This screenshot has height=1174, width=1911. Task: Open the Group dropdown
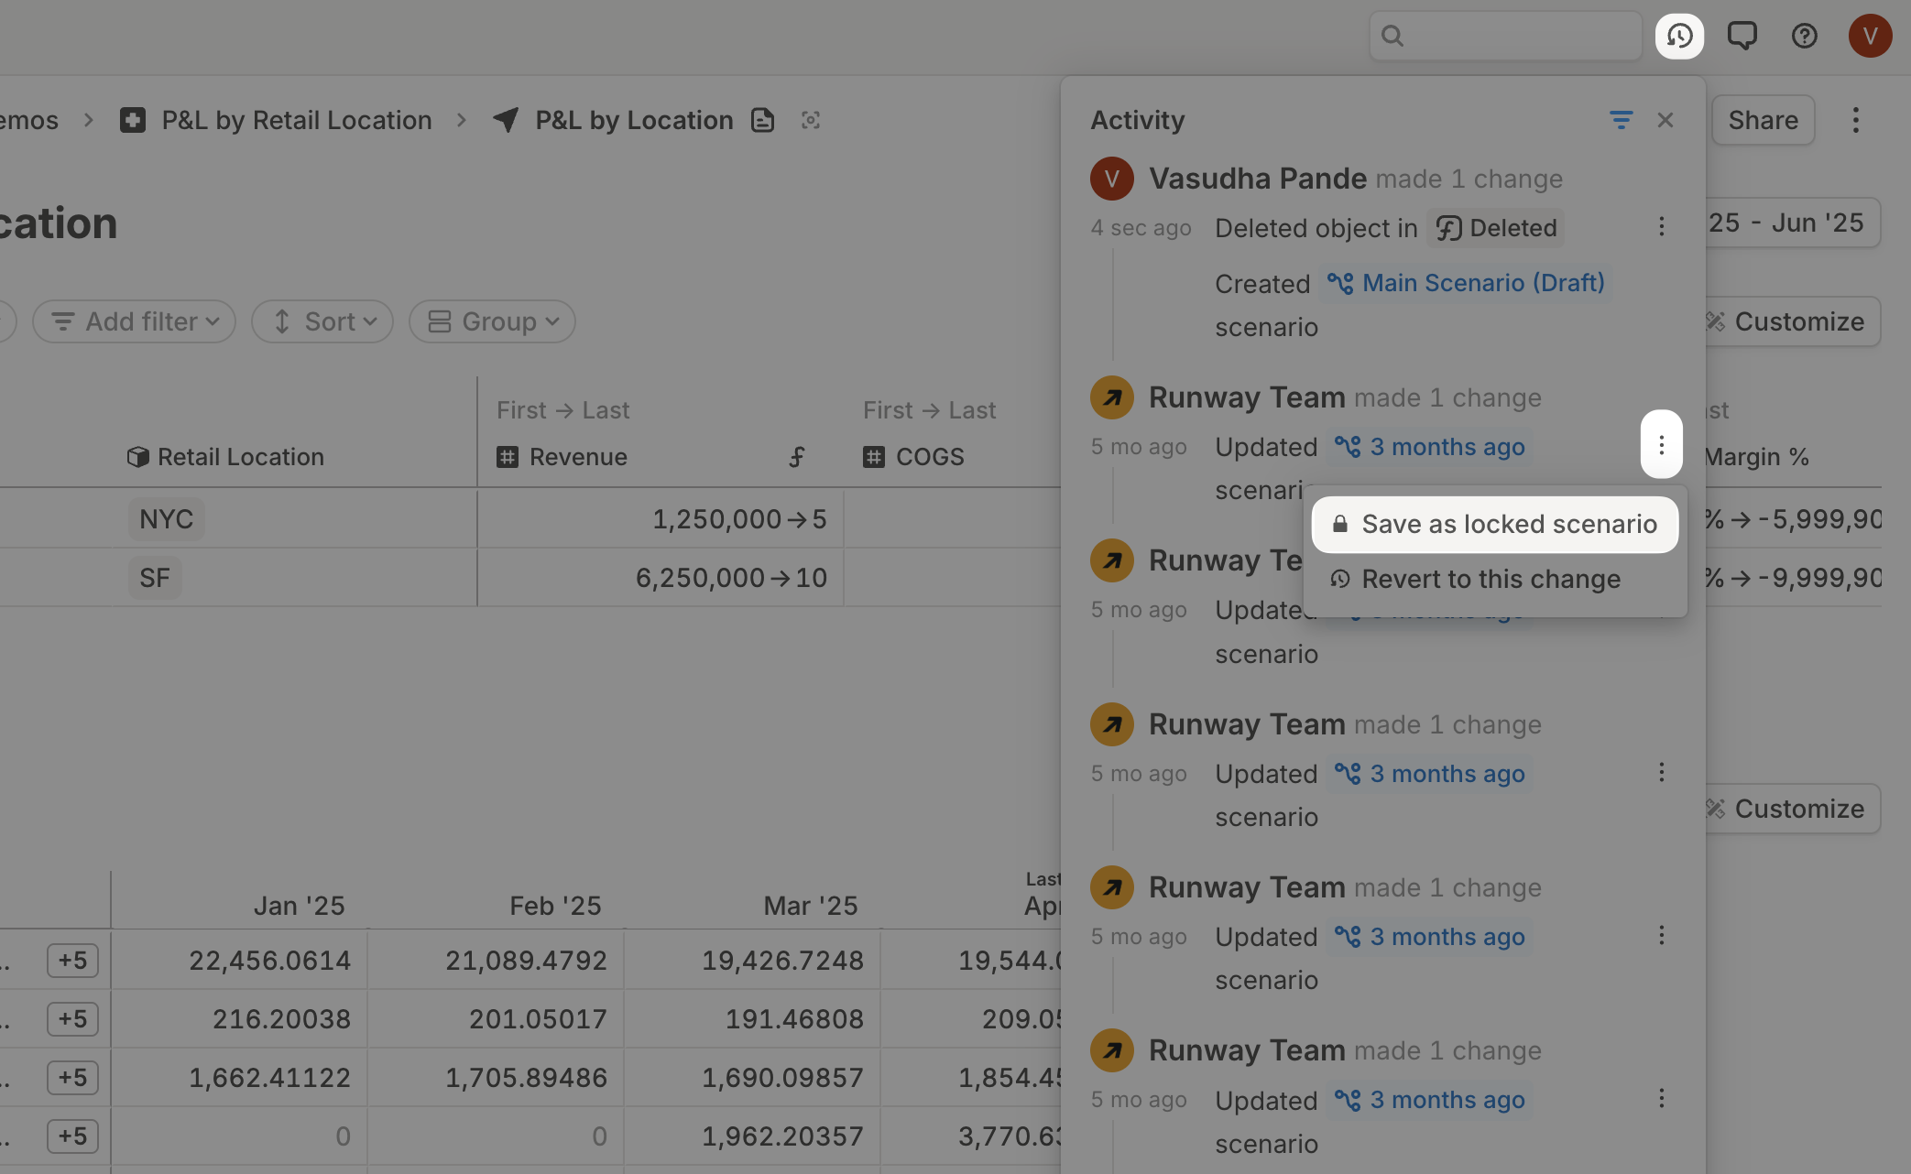492,321
